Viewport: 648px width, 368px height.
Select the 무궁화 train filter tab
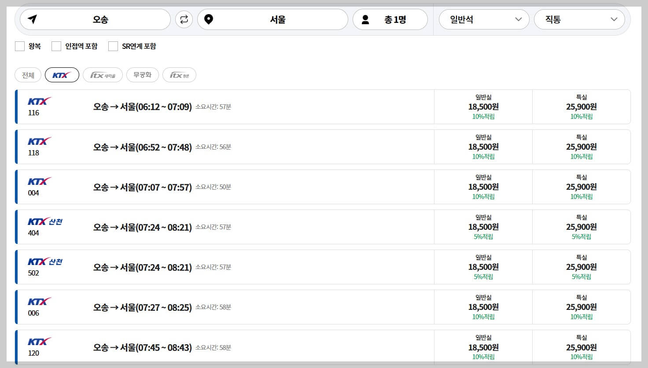click(142, 74)
